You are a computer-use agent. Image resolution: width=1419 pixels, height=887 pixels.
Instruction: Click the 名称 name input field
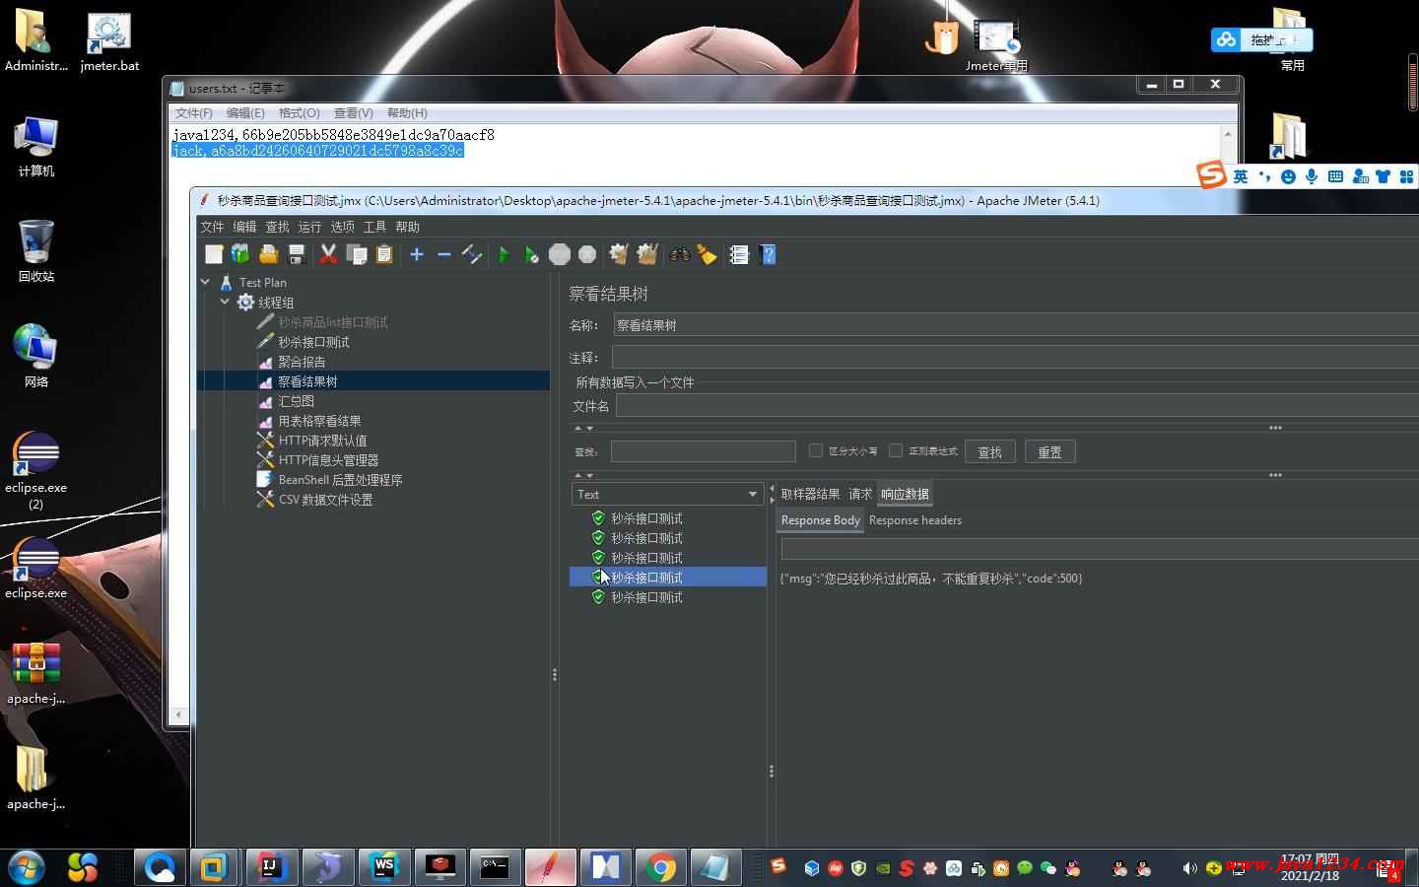(1015, 325)
